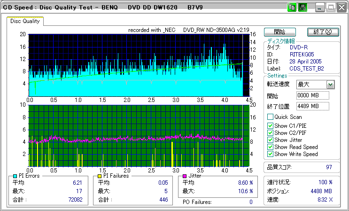349x211 pixels.
Task: Turn off Show Read Speed
Action: 270,147
